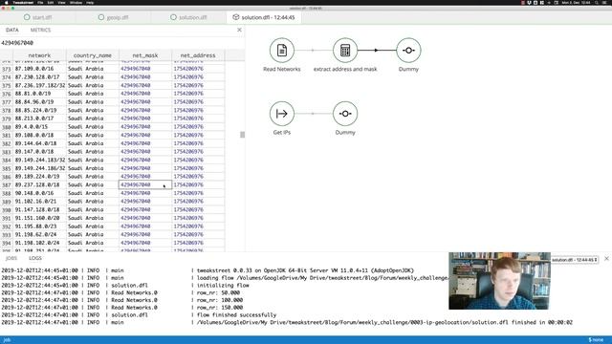The image size is (612, 344).
Task: Select network cell 87.109.0.0/16
Action: (39, 69)
